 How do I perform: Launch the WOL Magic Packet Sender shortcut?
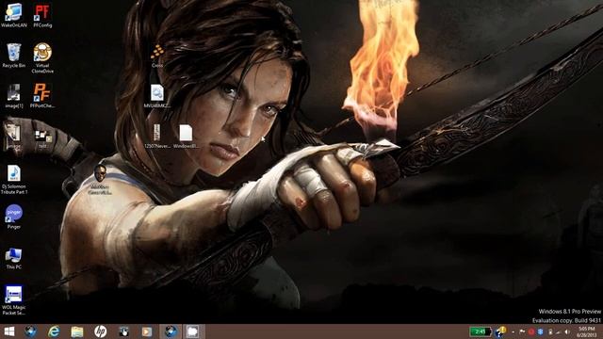(14, 300)
